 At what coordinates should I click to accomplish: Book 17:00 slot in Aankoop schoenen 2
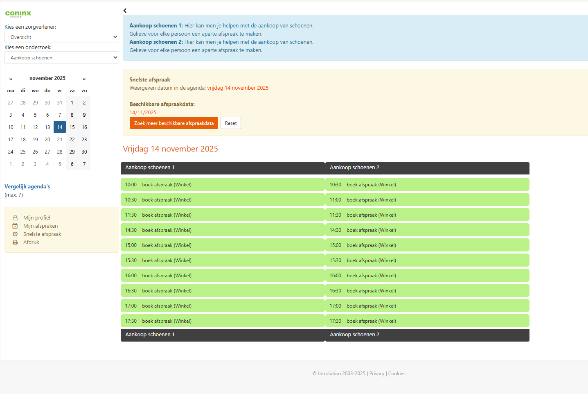click(427, 306)
